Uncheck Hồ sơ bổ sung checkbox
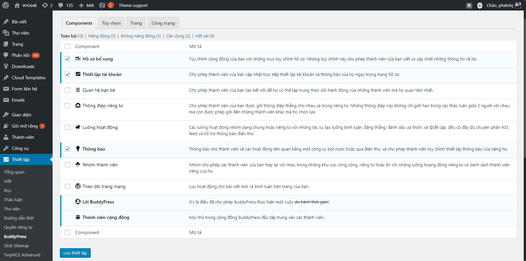The width and height of the screenshot is (526, 261). click(x=67, y=59)
